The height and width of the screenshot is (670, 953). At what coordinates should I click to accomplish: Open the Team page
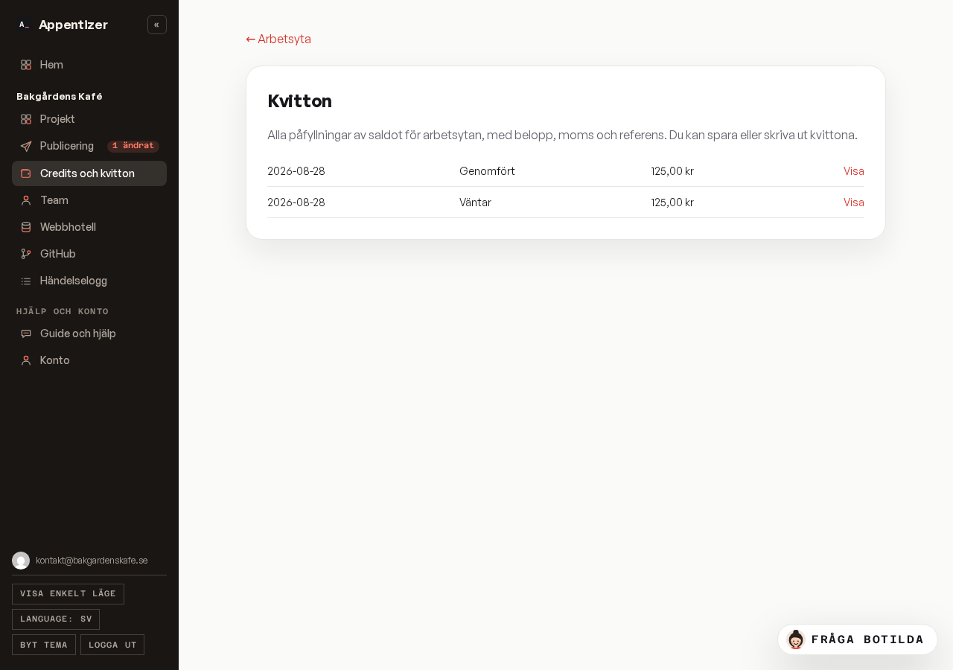click(x=89, y=200)
